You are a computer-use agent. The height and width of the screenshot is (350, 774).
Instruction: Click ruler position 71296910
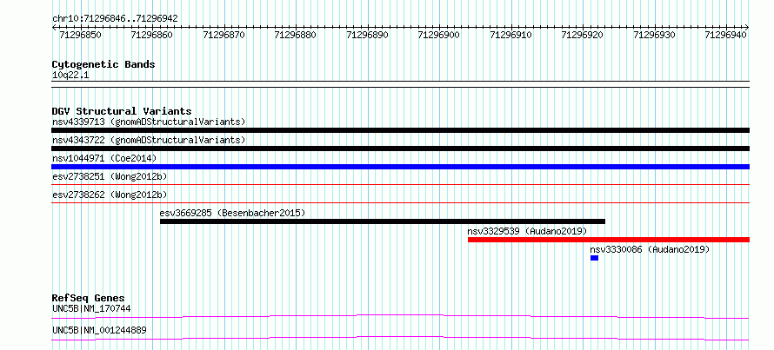click(x=511, y=35)
